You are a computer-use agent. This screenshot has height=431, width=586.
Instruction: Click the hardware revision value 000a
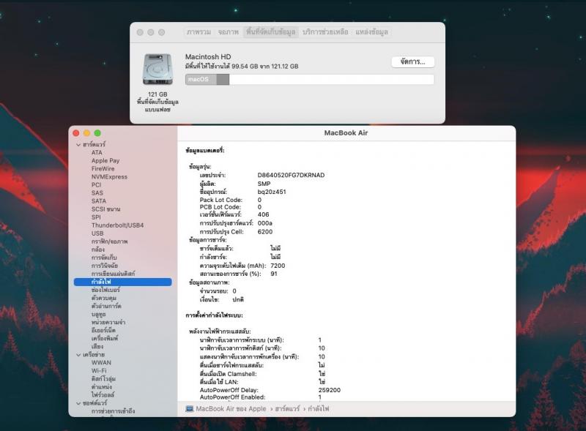click(265, 223)
